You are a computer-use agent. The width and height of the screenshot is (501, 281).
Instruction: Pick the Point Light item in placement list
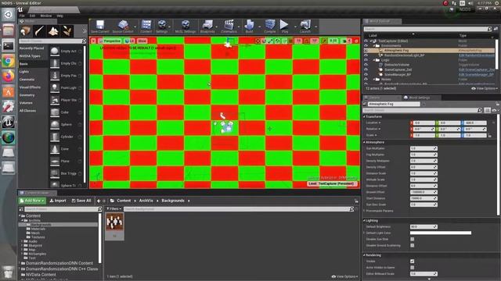(x=66, y=87)
